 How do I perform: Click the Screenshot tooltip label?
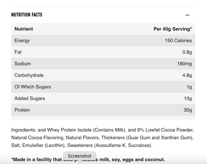[79, 156]
